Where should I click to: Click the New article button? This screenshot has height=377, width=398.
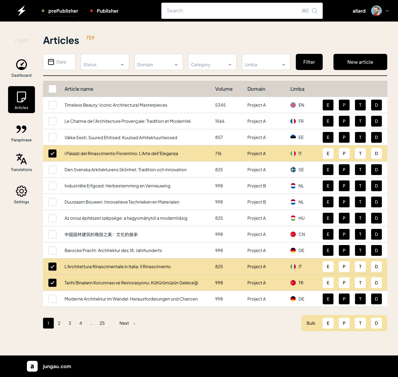pos(360,62)
